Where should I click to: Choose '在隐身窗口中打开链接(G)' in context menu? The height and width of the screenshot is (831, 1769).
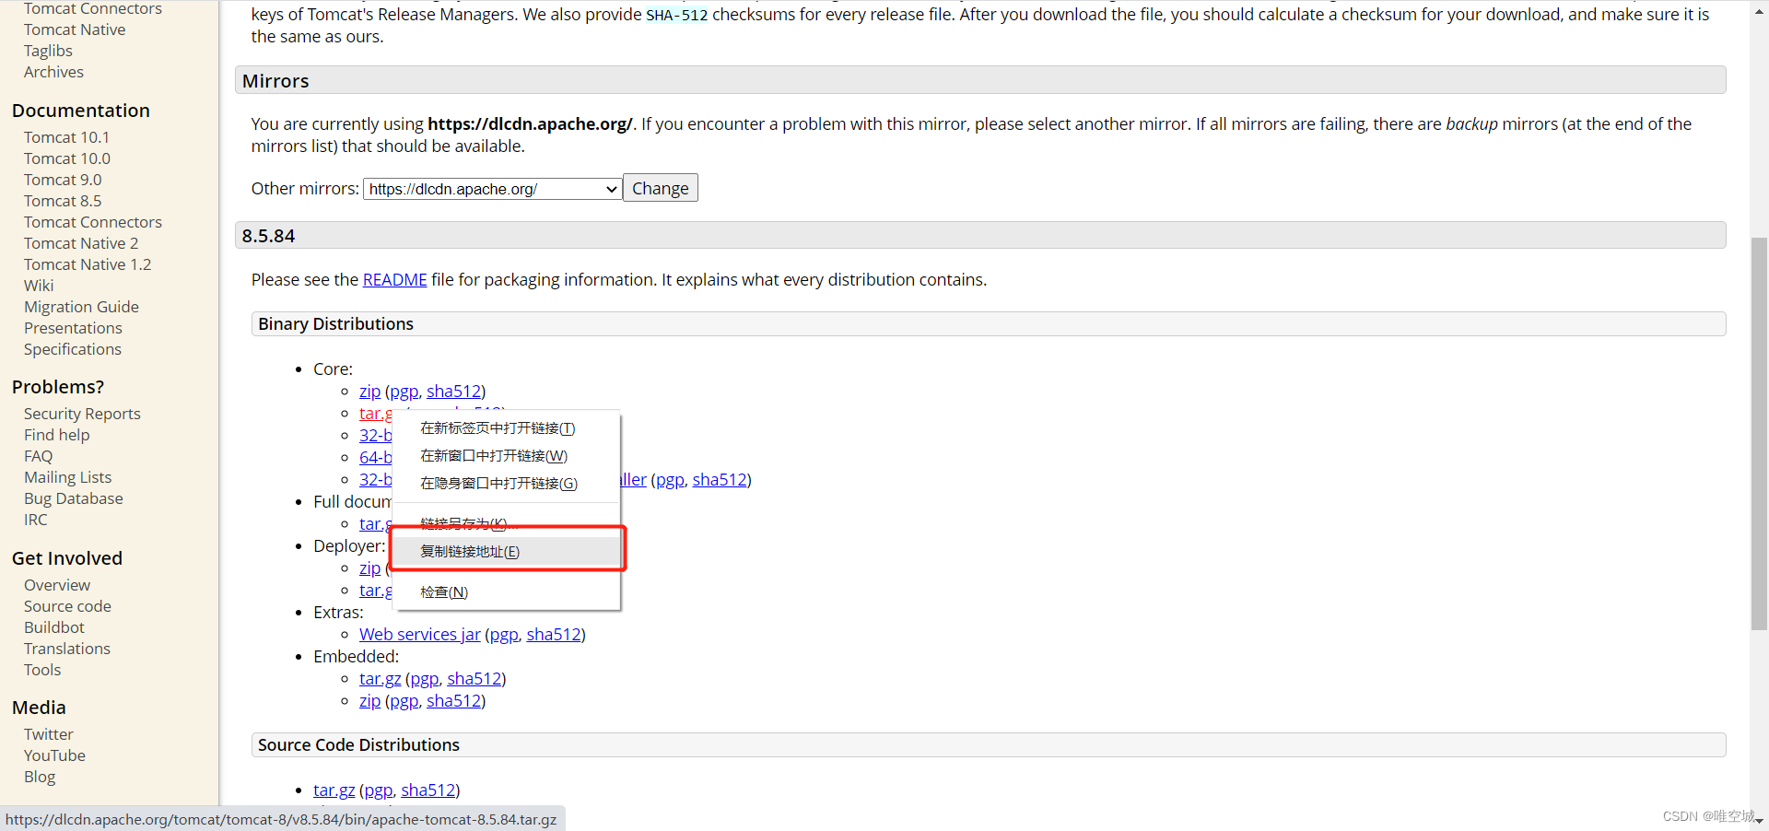[x=498, y=484]
